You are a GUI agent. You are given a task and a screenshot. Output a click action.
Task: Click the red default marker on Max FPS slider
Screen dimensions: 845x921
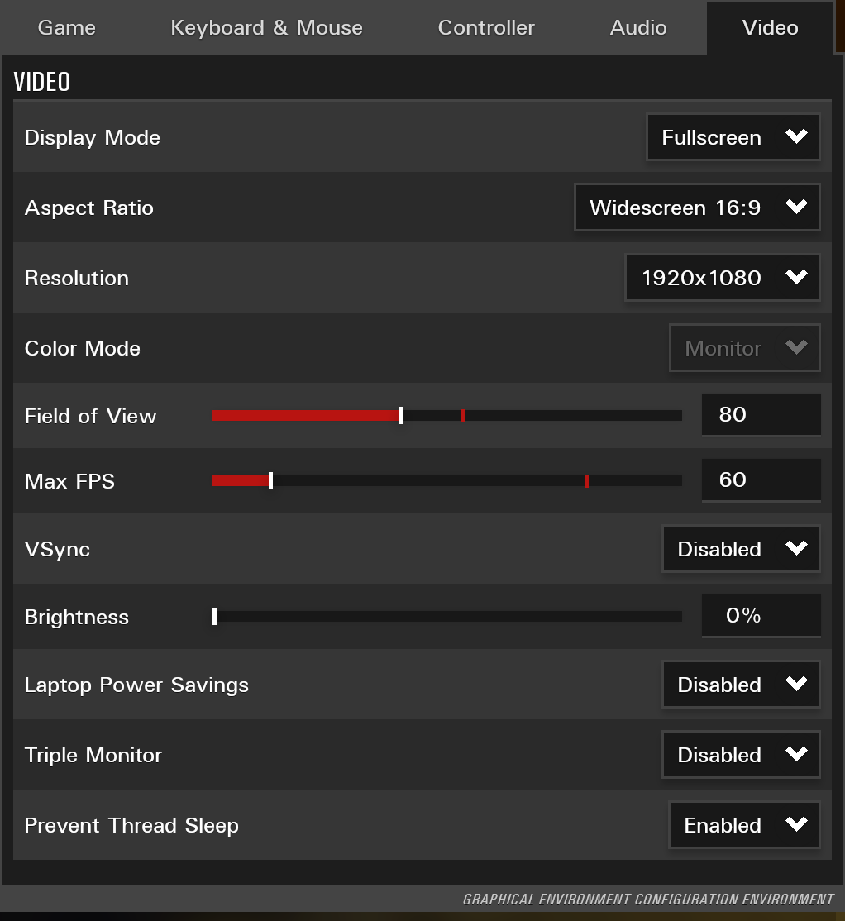tap(586, 480)
